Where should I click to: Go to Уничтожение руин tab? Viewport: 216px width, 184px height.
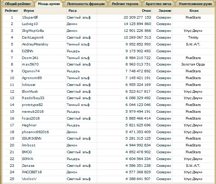coord(195,4)
